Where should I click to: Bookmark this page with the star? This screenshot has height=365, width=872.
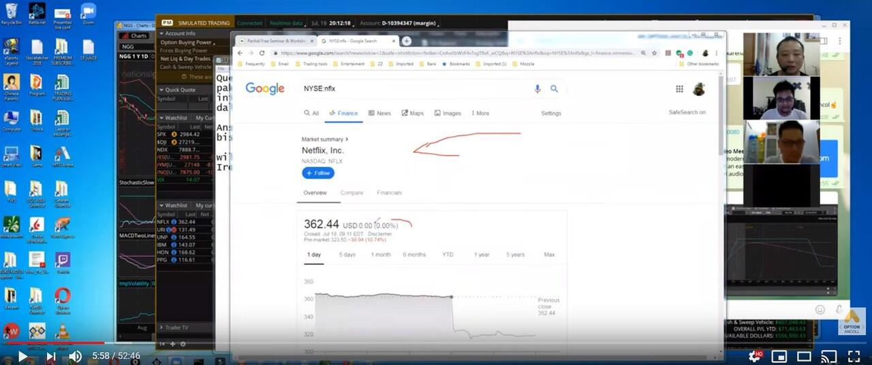[655, 52]
